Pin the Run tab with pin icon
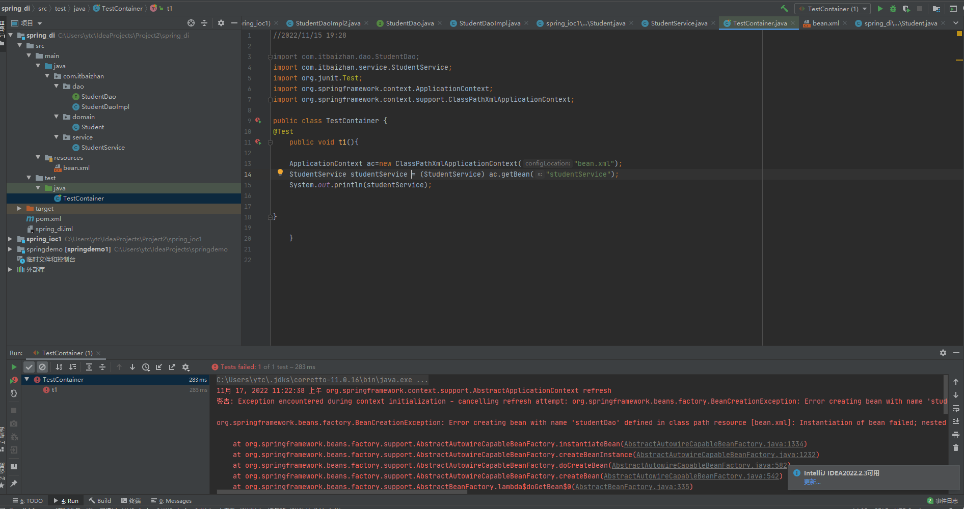Screen dimensions: 964x509 pos(14,483)
